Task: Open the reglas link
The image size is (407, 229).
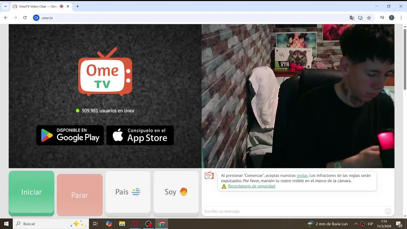Action: pyautogui.click(x=302, y=176)
